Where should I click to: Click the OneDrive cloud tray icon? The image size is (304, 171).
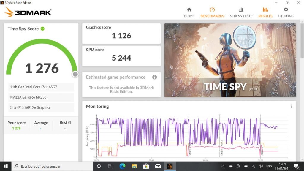tap(230, 166)
